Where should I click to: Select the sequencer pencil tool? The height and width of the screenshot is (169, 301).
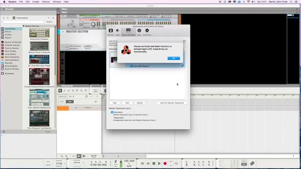point(64,91)
